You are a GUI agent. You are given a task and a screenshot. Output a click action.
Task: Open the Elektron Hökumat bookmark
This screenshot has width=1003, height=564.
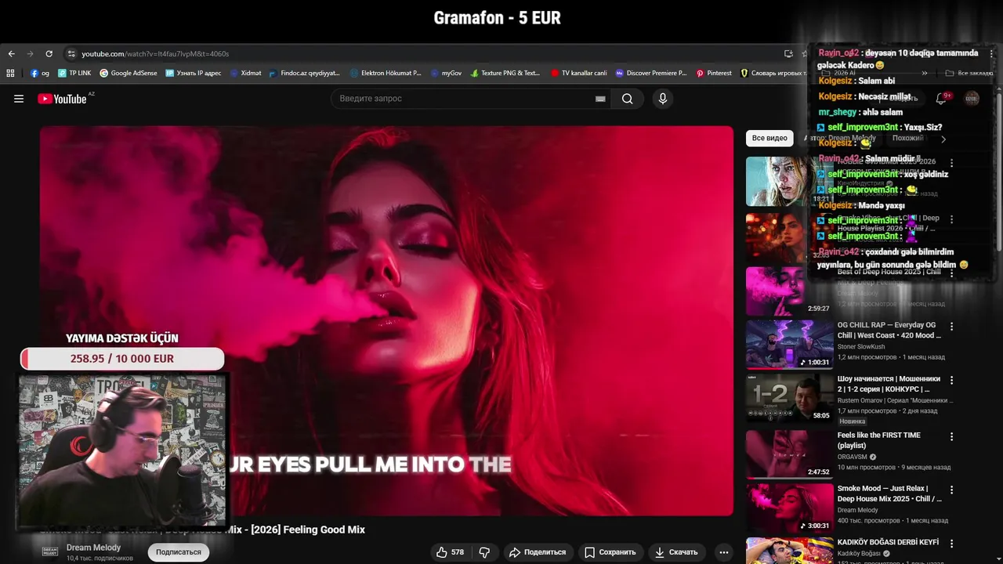coord(386,73)
